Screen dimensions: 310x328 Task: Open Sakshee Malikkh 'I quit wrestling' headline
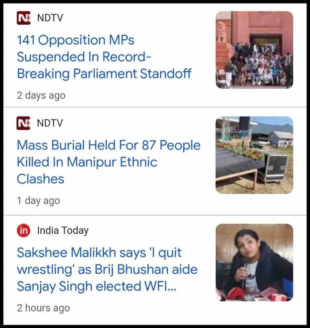(107, 269)
